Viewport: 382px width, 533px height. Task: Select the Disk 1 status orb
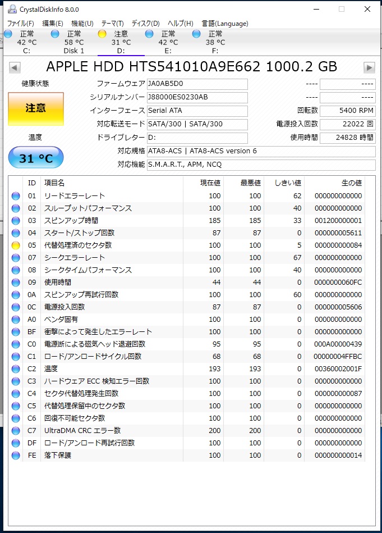(54, 34)
